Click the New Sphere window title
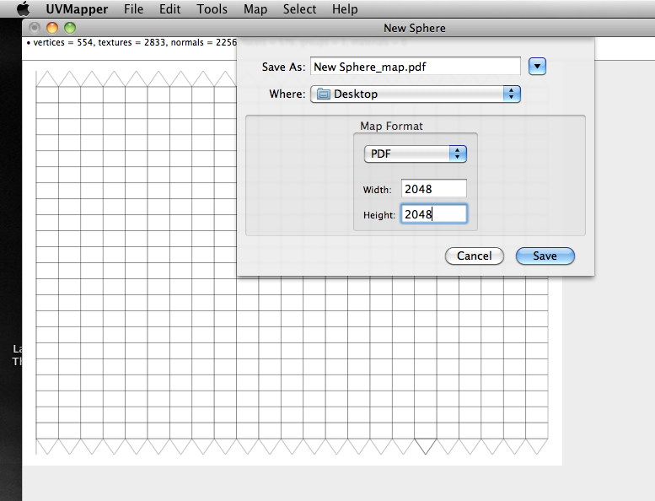This screenshot has height=501, width=655. [x=415, y=28]
